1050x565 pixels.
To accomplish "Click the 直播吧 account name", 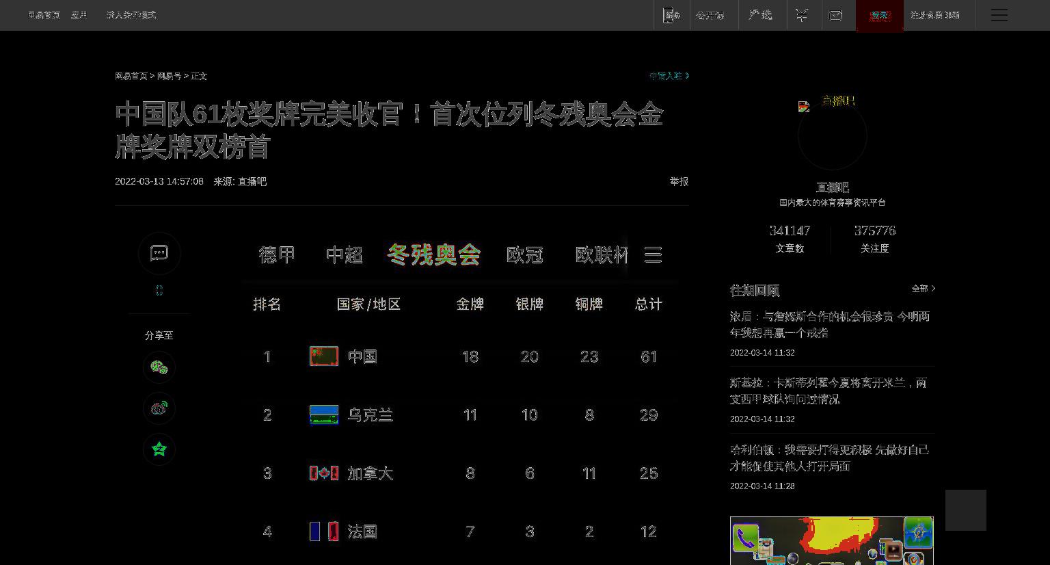I will coord(832,187).
